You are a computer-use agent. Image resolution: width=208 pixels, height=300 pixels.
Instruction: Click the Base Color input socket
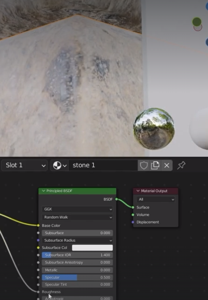point(38,225)
